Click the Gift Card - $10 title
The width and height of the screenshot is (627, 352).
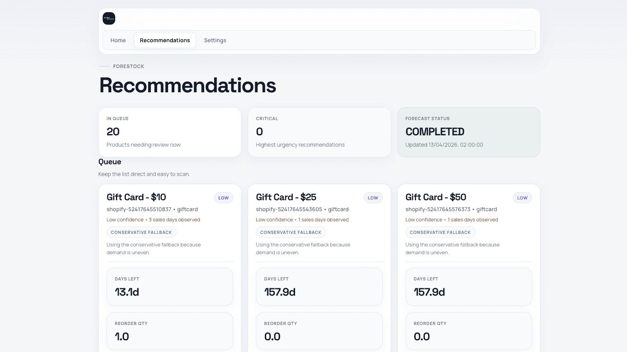[x=136, y=197]
